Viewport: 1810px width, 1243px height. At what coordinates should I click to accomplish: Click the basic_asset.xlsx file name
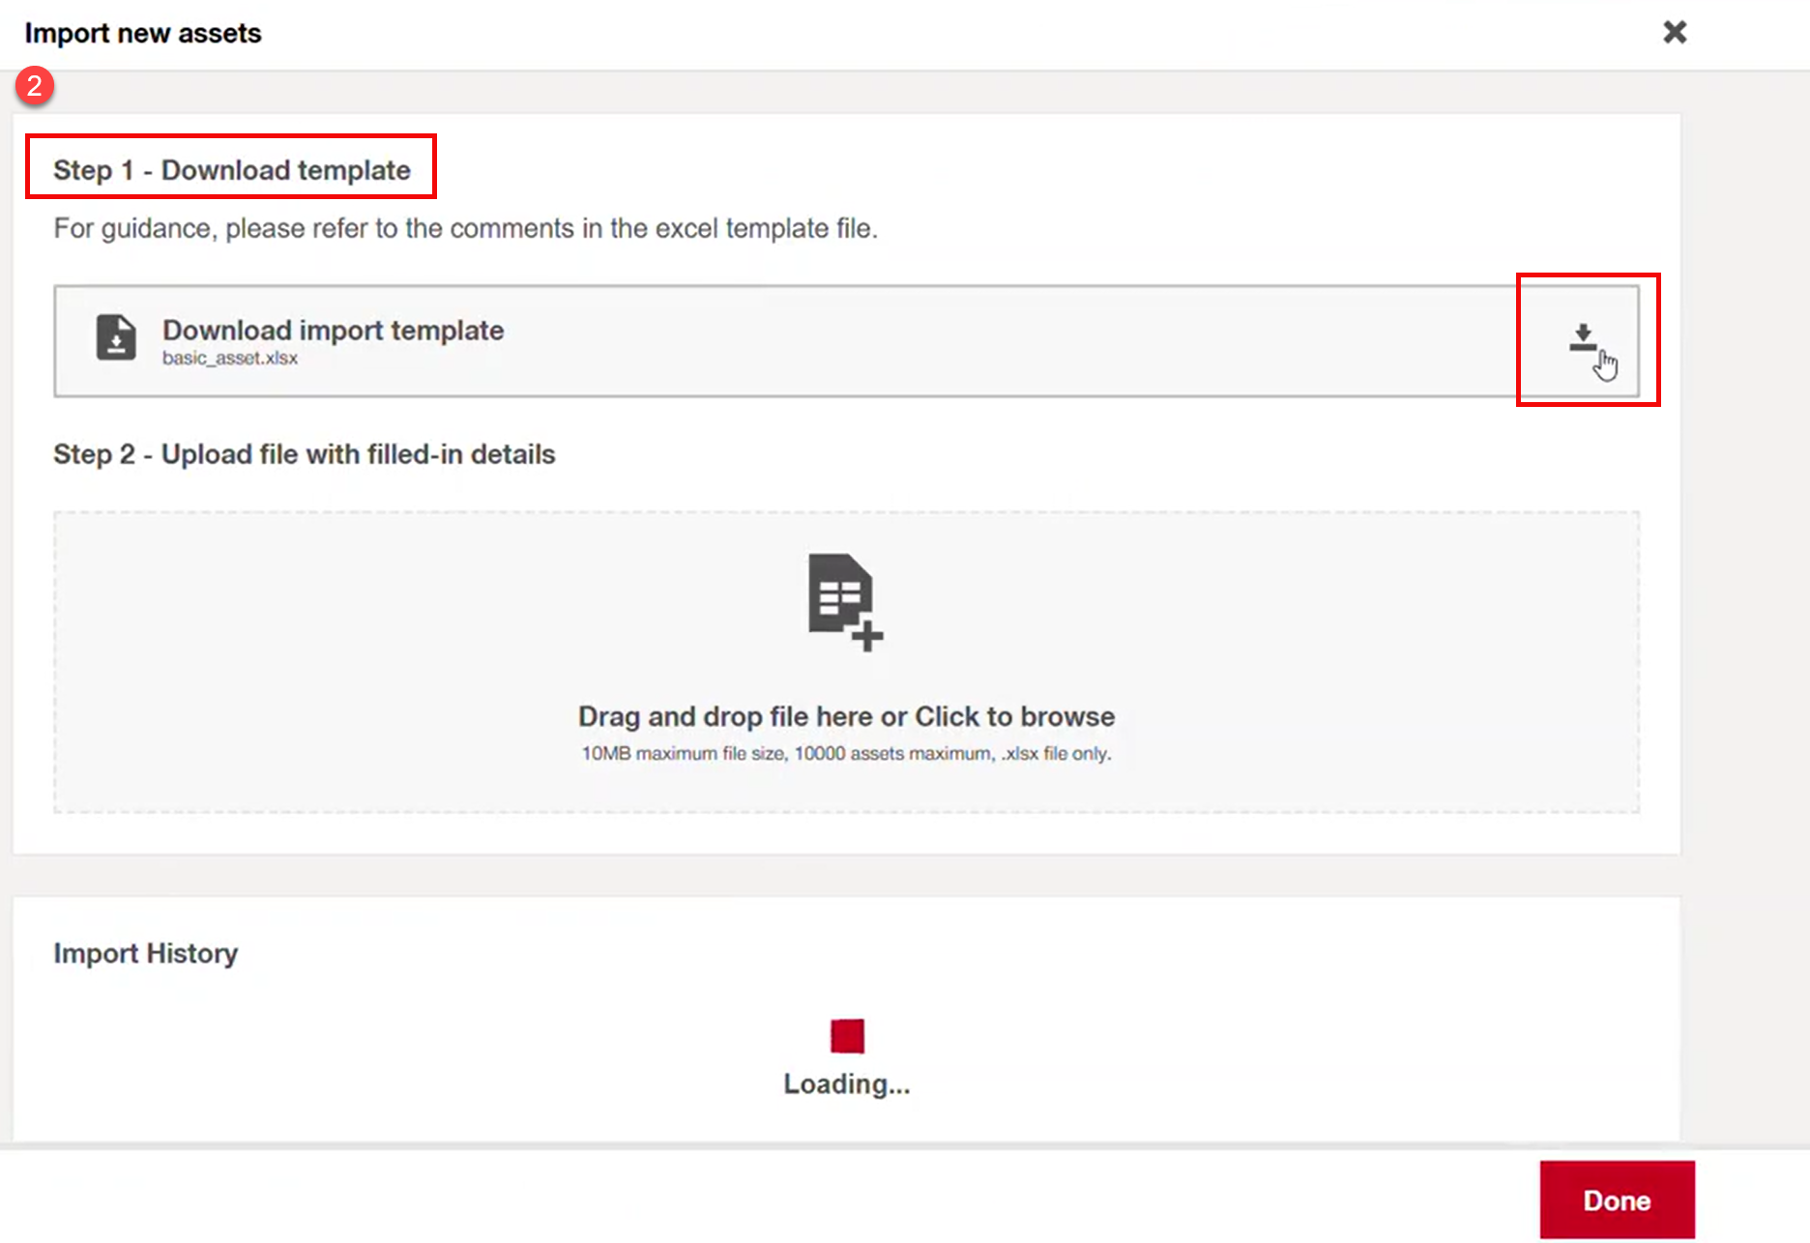tap(230, 358)
